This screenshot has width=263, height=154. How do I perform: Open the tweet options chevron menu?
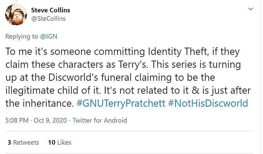point(250,9)
